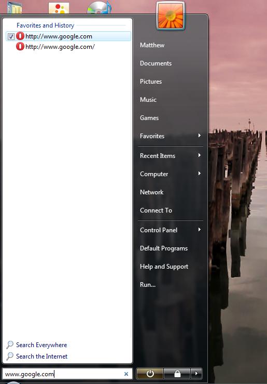Open the Documents folder
The width and height of the screenshot is (267, 384).
tap(156, 63)
